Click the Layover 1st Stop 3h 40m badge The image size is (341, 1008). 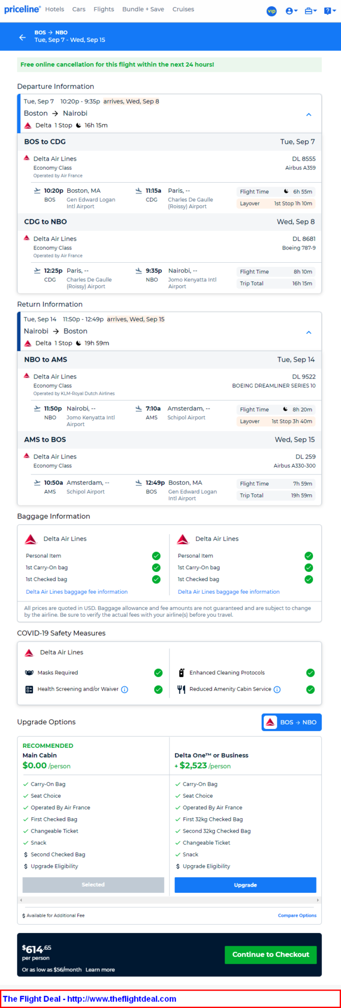click(276, 421)
